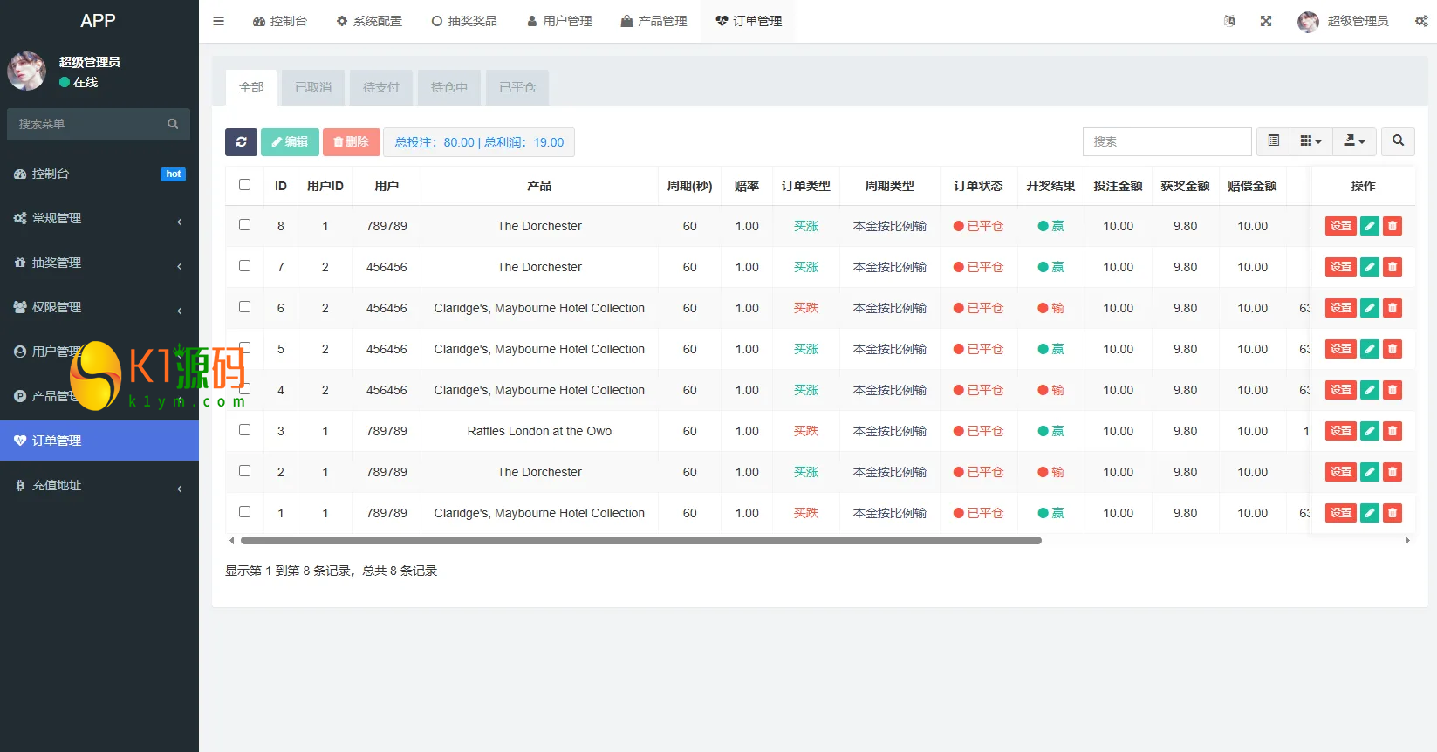Click green edit pencil for order ID 7

pyautogui.click(x=1370, y=267)
